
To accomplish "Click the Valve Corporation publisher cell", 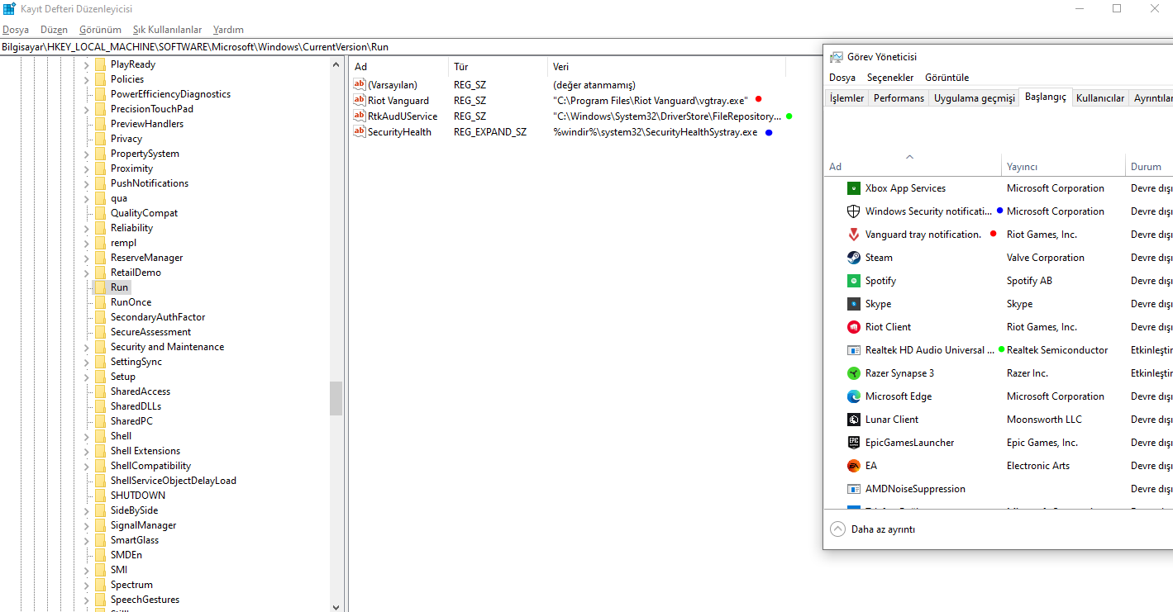I will 1046,258.
